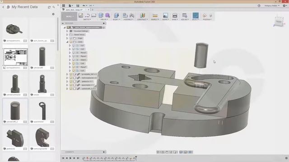
Task: Click the Joint icon in ASSEMBLE
Action: (132, 15)
